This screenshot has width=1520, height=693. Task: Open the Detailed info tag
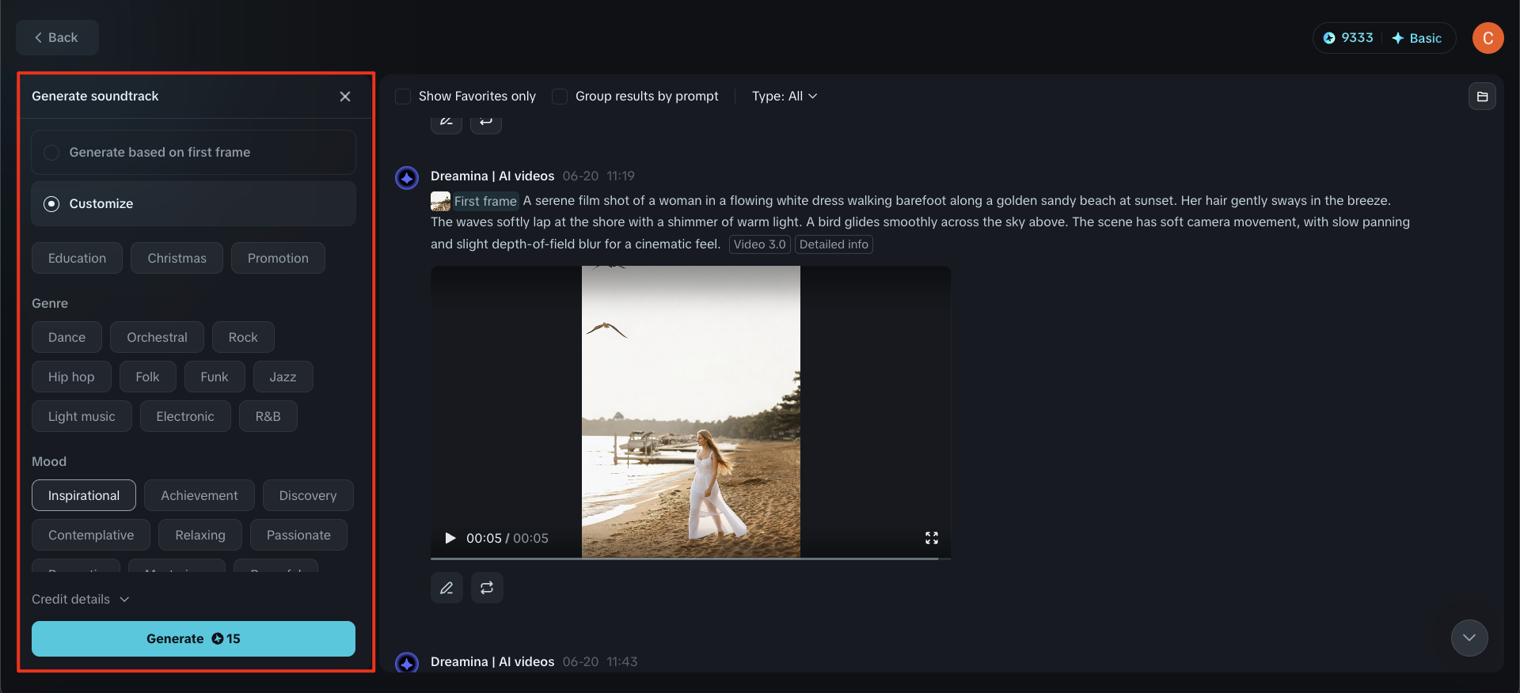[834, 244]
